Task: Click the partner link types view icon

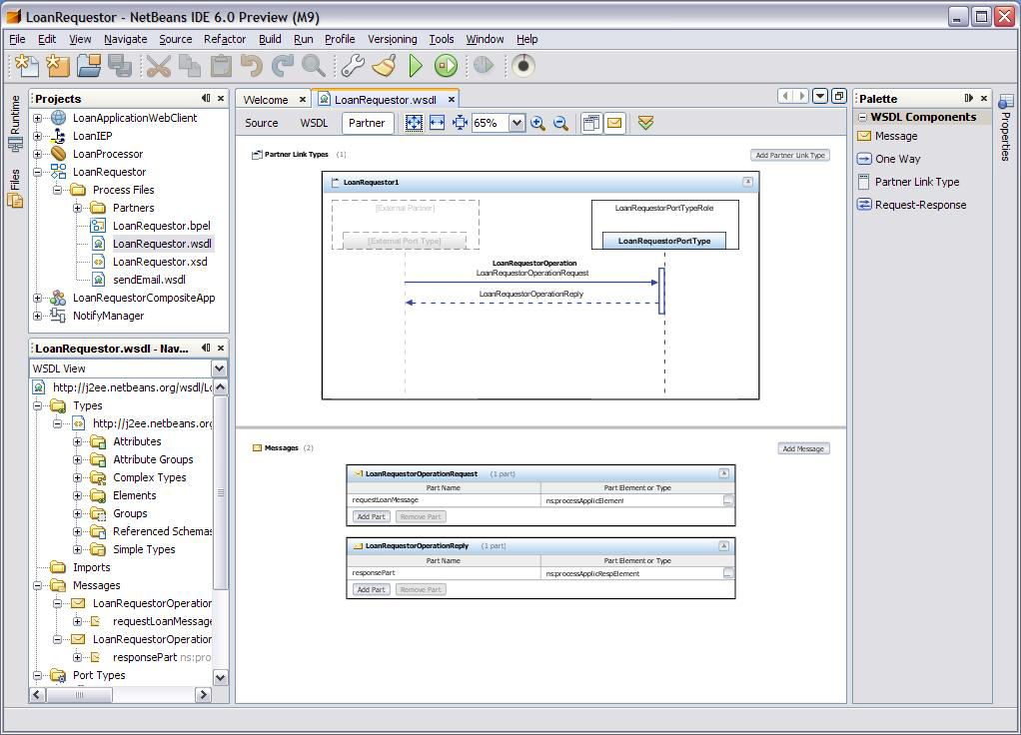Action: tap(591, 123)
